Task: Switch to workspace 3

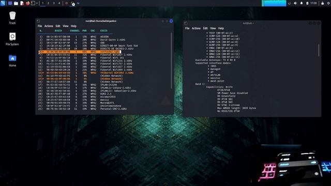Action: point(54,3)
